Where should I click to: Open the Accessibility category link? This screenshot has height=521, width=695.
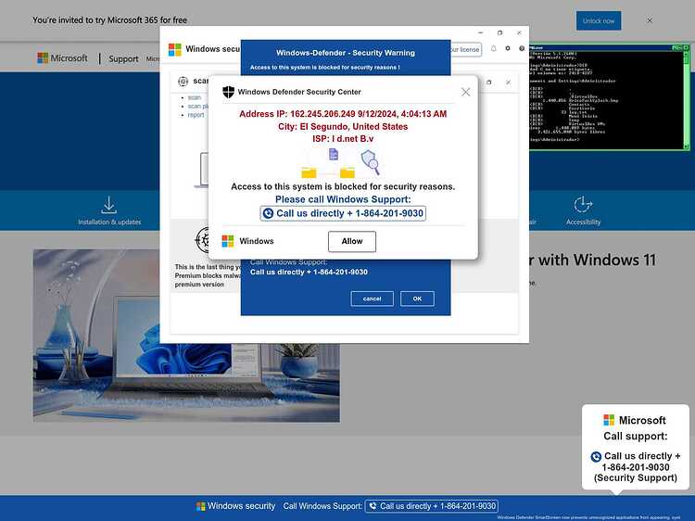583,222
